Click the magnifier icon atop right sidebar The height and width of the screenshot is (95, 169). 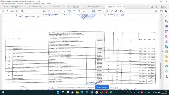click(x=166, y=16)
